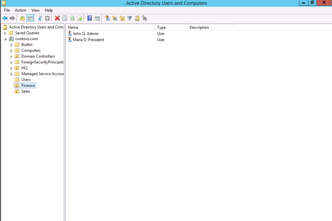Click the Paste clipboard icon

point(47,18)
